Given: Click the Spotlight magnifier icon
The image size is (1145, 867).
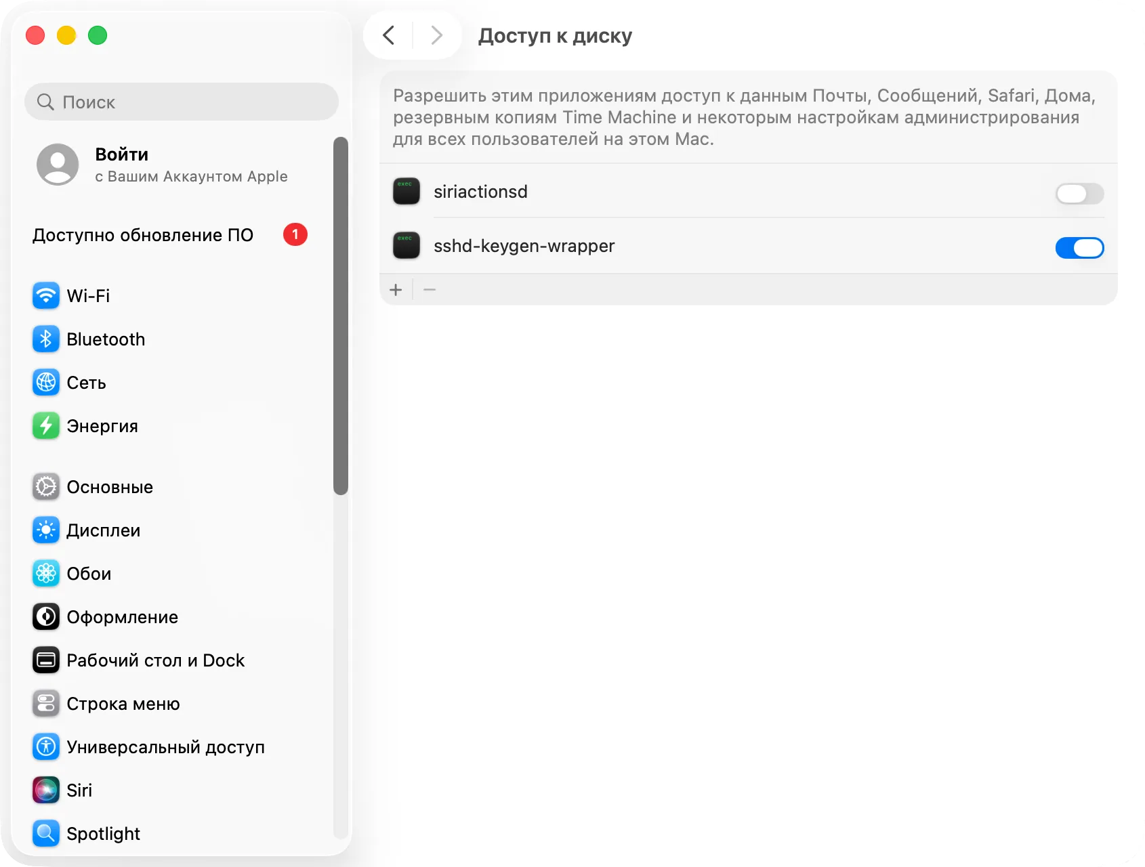Looking at the screenshot, I should click(46, 833).
